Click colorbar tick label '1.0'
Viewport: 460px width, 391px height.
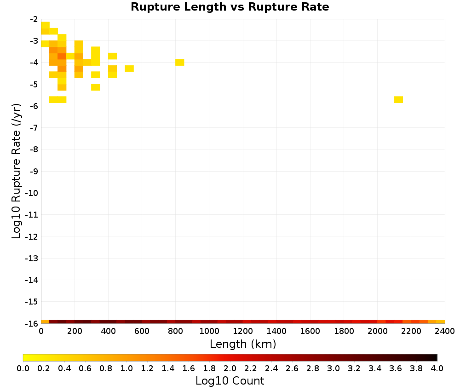126,368
